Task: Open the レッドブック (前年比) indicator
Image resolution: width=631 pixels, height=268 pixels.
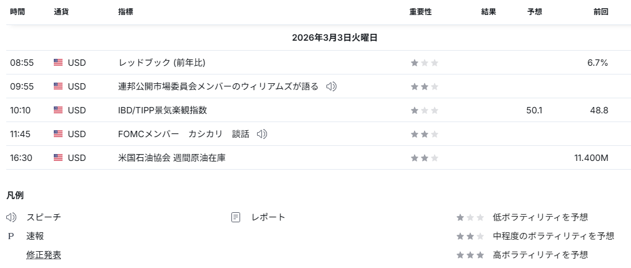Action: 162,63
